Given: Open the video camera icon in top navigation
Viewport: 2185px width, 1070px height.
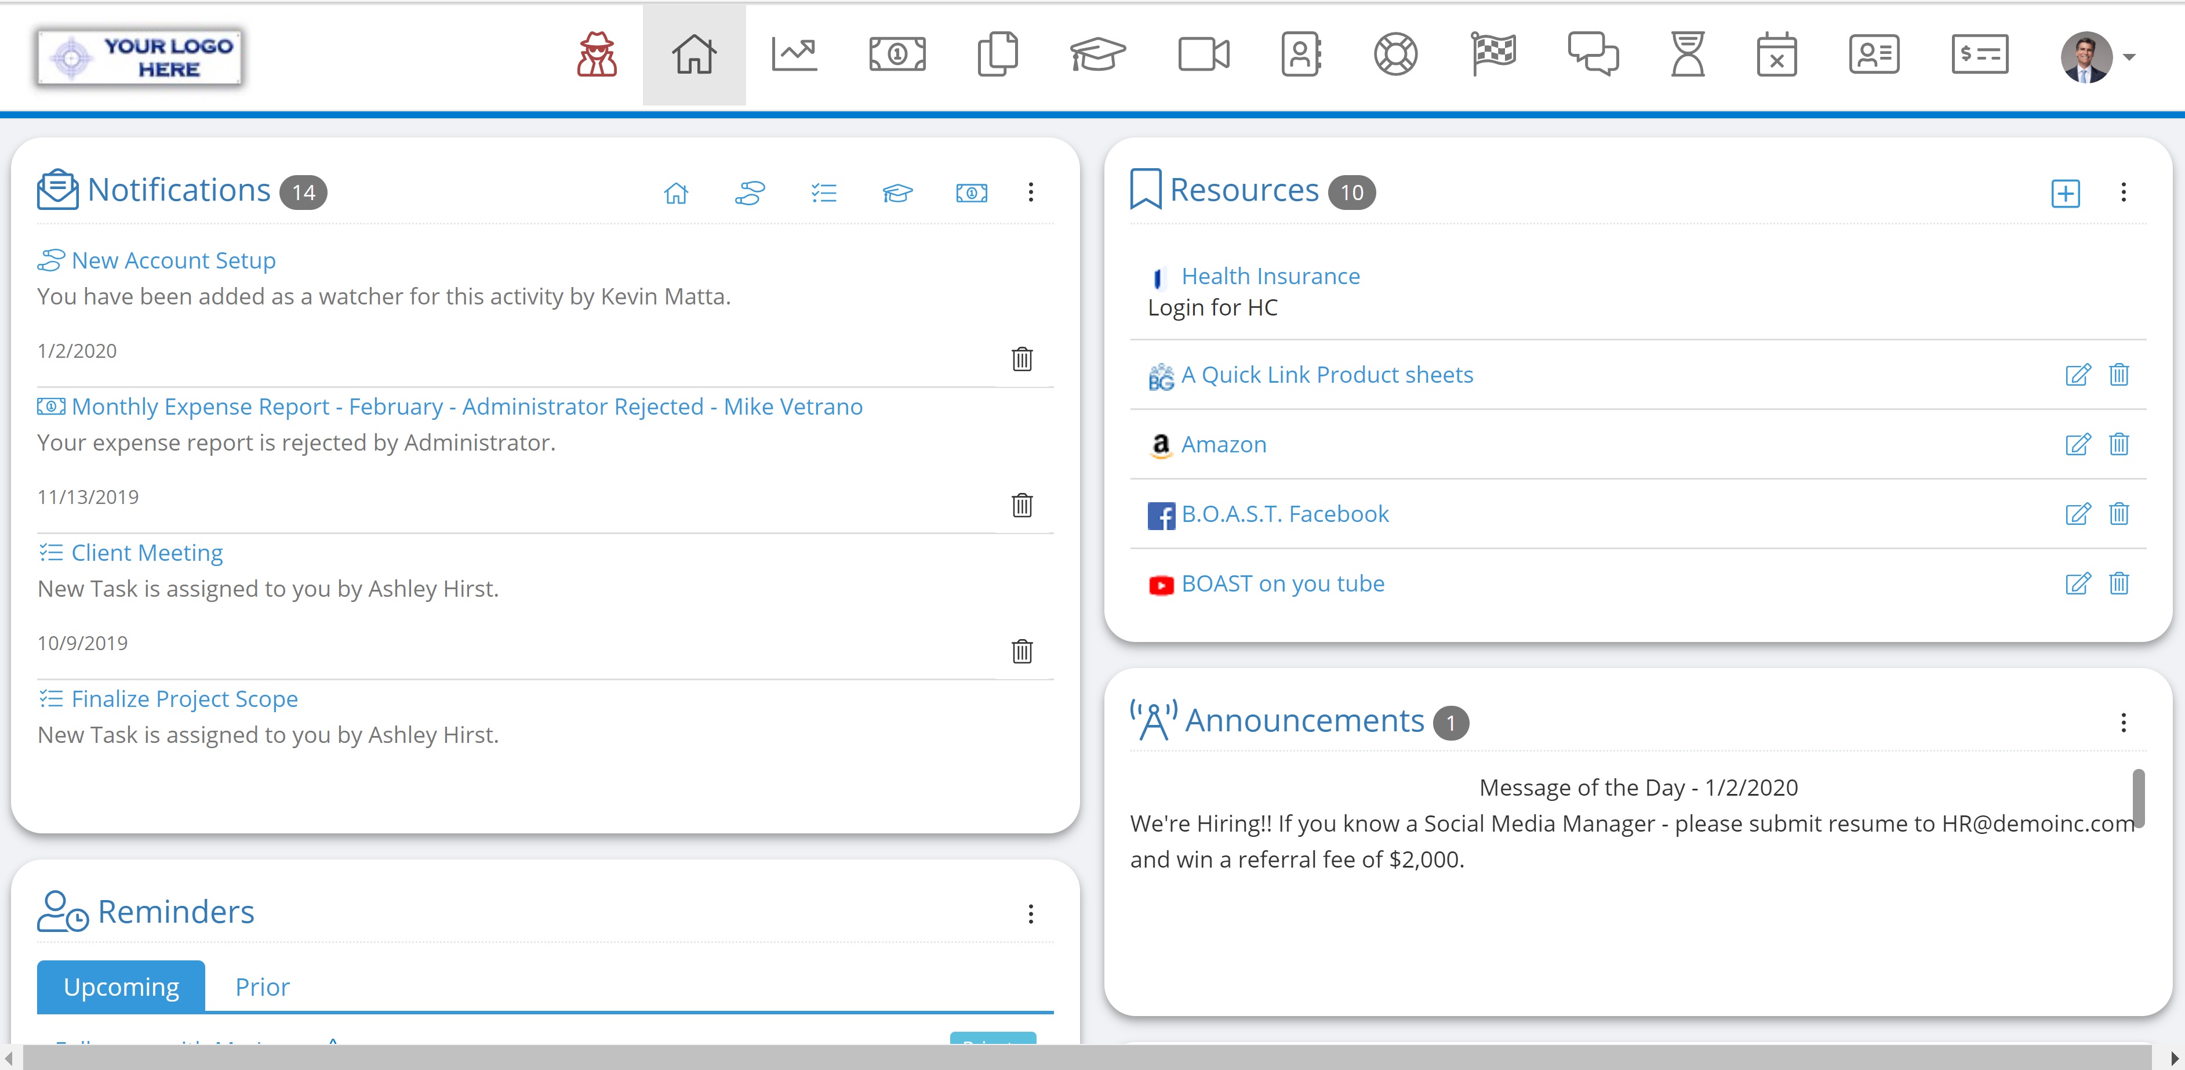Looking at the screenshot, I should 1204,55.
